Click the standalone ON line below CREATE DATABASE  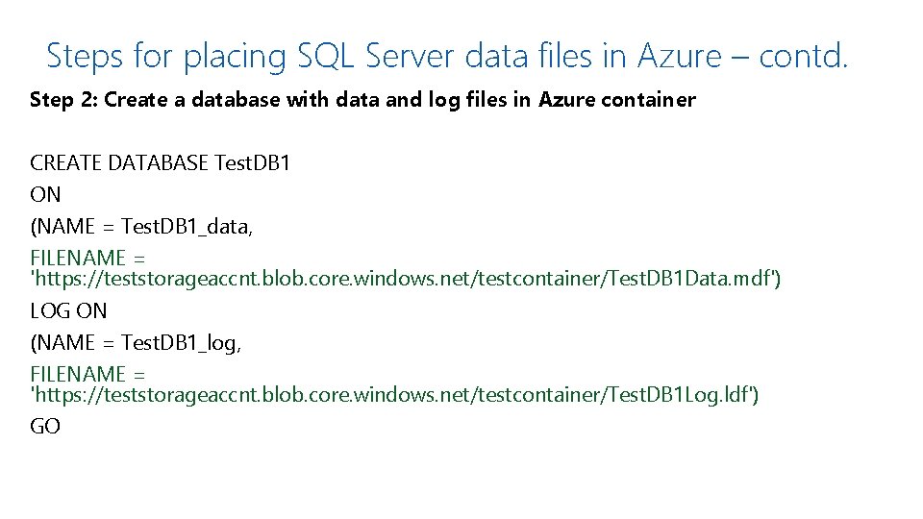[45, 194]
